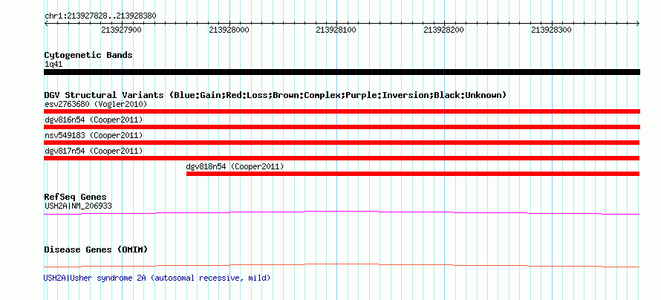The image size is (661, 300).
Task: Click the dgv818n54 (Cooper2011) red variant bar
Action: pyautogui.click(x=413, y=174)
